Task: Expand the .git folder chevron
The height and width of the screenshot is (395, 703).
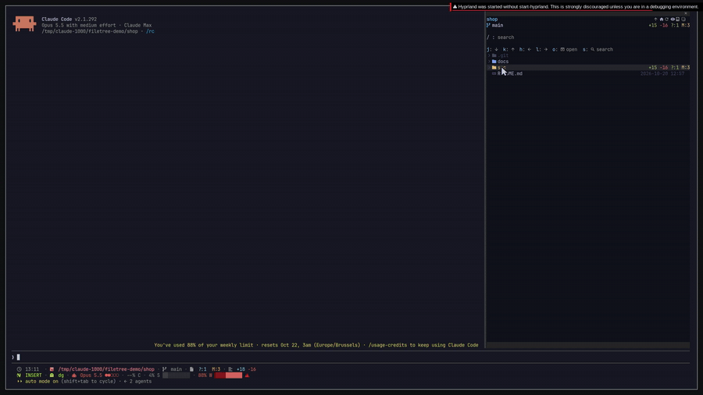Action: [489, 55]
